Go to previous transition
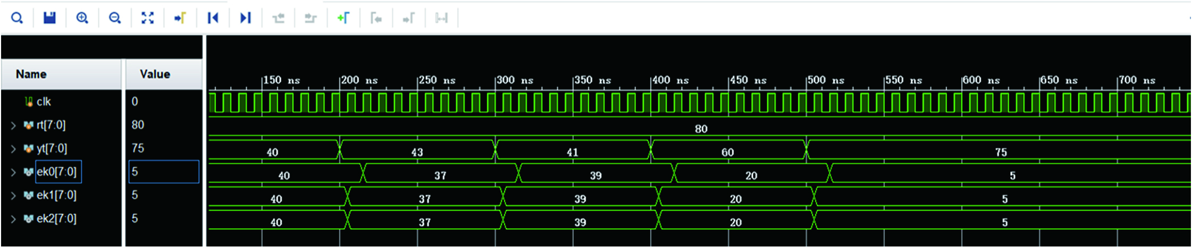Screen dimensions: 1192x247 point(278,18)
